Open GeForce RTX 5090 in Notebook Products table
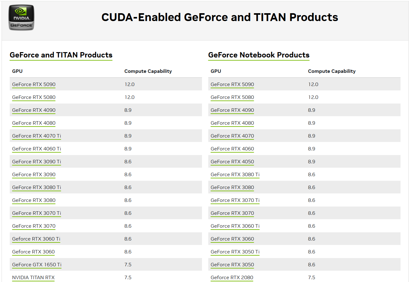409x282 pixels. [x=232, y=84]
